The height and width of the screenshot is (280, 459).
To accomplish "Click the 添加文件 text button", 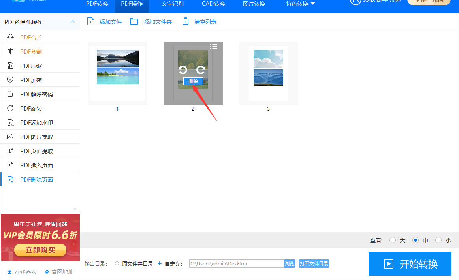I will click(x=110, y=22).
